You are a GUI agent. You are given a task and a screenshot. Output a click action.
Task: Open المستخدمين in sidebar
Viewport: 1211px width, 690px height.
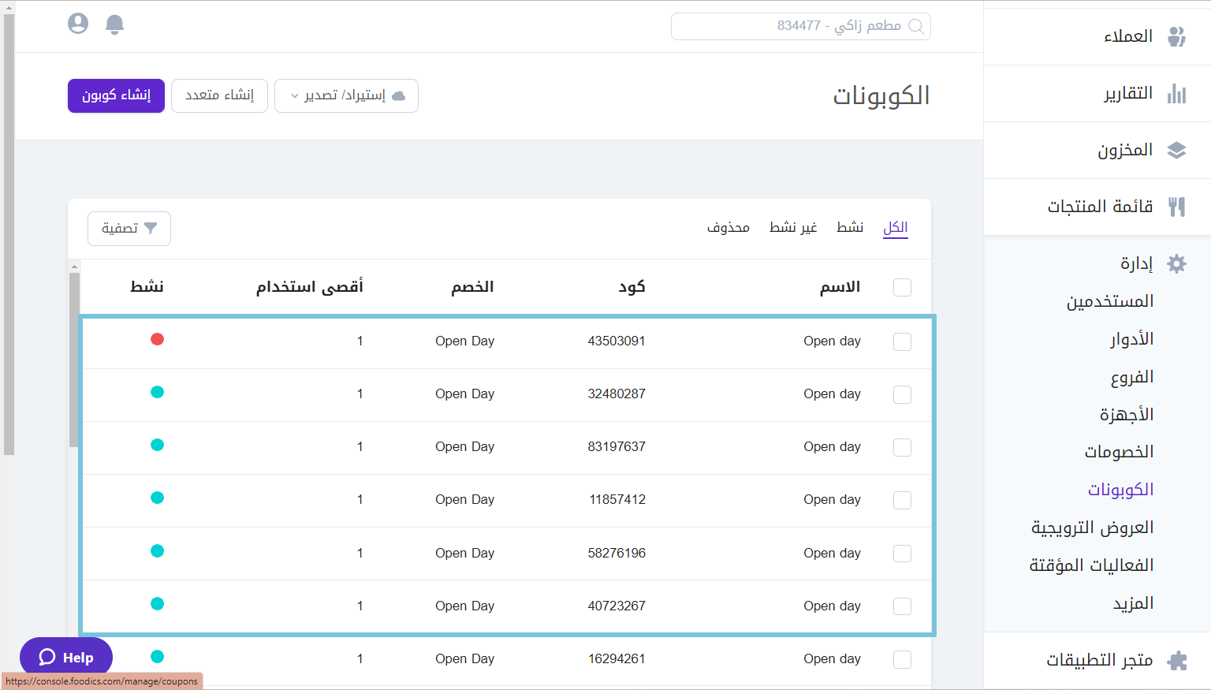pyautogui.click(x=1110, y=301)
